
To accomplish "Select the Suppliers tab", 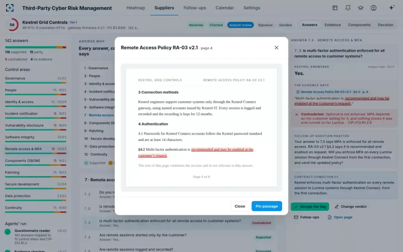I will pyautogui.click(x=164, y=8).
